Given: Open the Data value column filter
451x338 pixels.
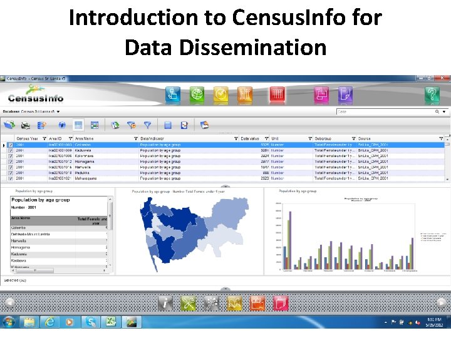Looking at the screenshot, I should [x=267, y=138].
